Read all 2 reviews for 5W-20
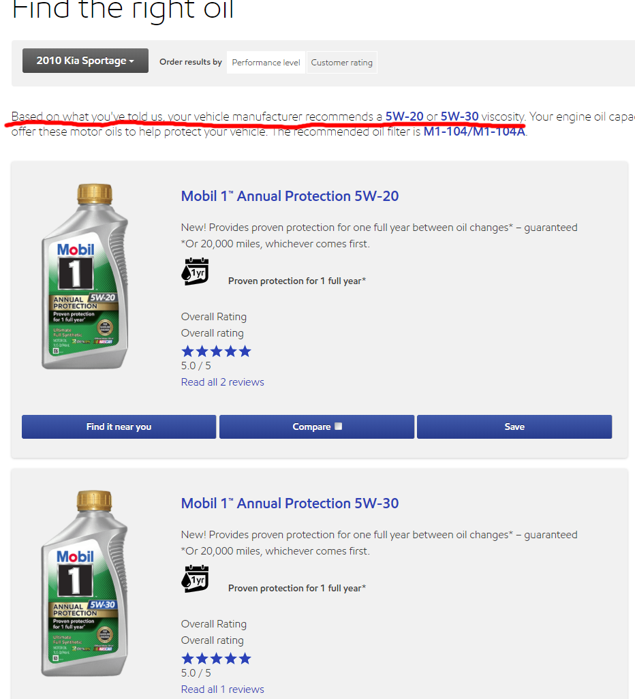 [x=223, y=382]
